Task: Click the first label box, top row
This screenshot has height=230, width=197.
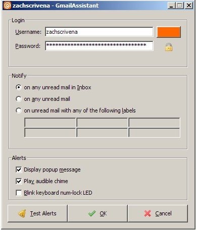Action: click(x=50, y=123)
